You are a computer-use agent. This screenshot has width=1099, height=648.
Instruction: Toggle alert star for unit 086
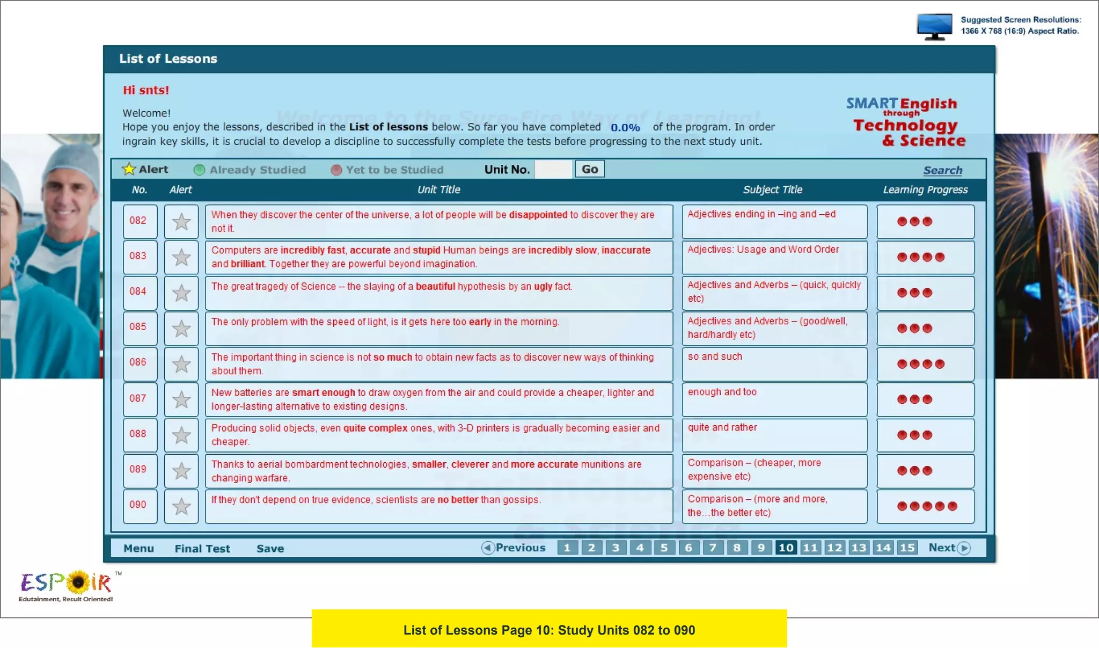181,364
